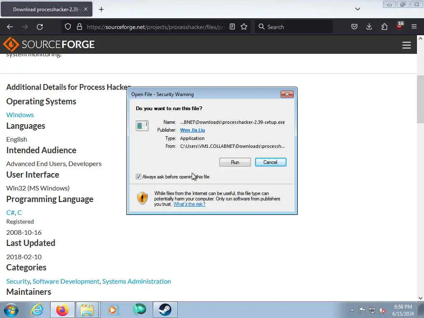Screen dimensions: 424x318
Task: Open the network tray icon
Action: click(372, 310)
